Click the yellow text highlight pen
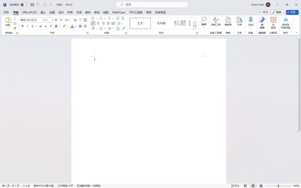The height and width of the screenshot is (188, 301). 64,26
